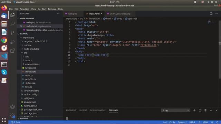Image resolution: width=221 pixels, height=124 pixels.
Task: Click Spaces: 2 indentation setting
Action: (x=182, y=122)
